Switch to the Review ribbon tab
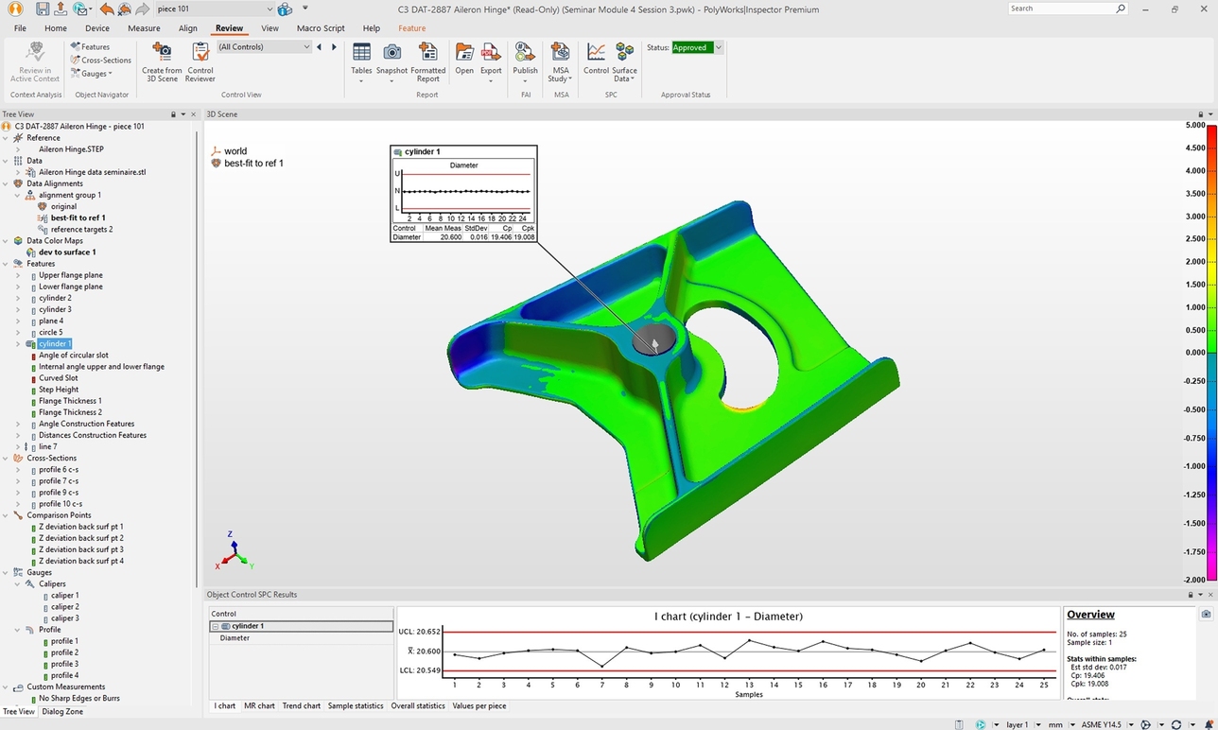The image size is (1218, 730). (x=229, y=27)
